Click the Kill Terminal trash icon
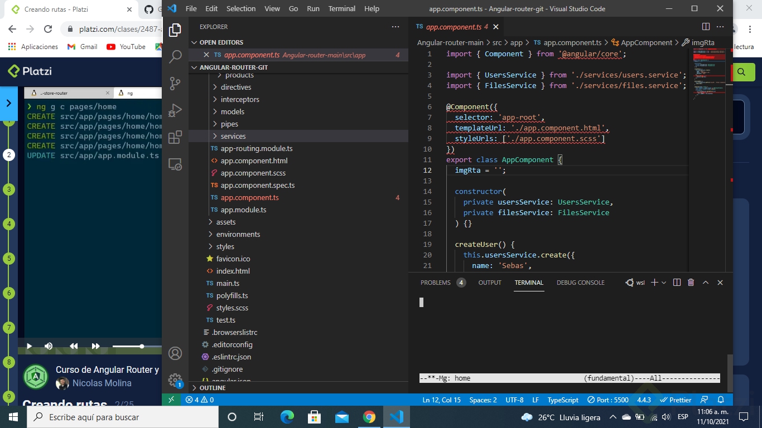The width and height of the screenshot is (762, 428). click(x=691, y=283)
